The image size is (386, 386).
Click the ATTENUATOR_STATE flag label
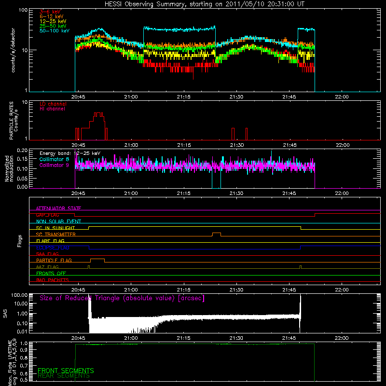point(58,208)
